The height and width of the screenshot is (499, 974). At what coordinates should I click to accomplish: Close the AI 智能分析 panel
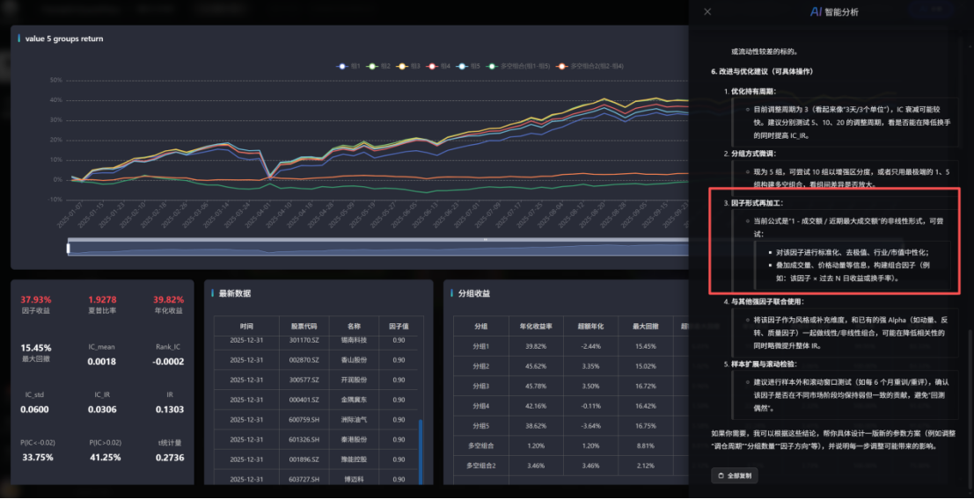707,12
